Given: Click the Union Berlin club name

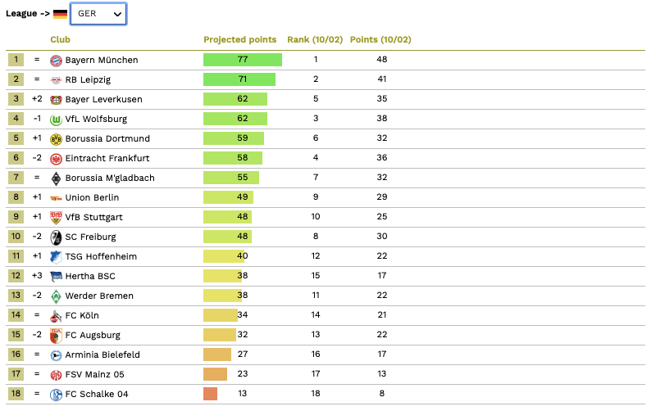Looking at the screenshot, I should point(92,197).
